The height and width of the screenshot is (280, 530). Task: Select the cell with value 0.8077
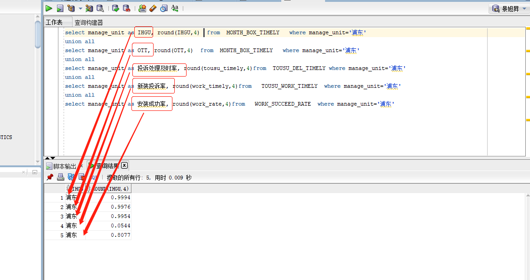pos(108,235)
